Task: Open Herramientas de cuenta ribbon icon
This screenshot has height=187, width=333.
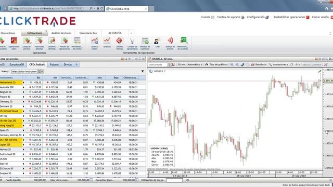Action: coord(77,43)
